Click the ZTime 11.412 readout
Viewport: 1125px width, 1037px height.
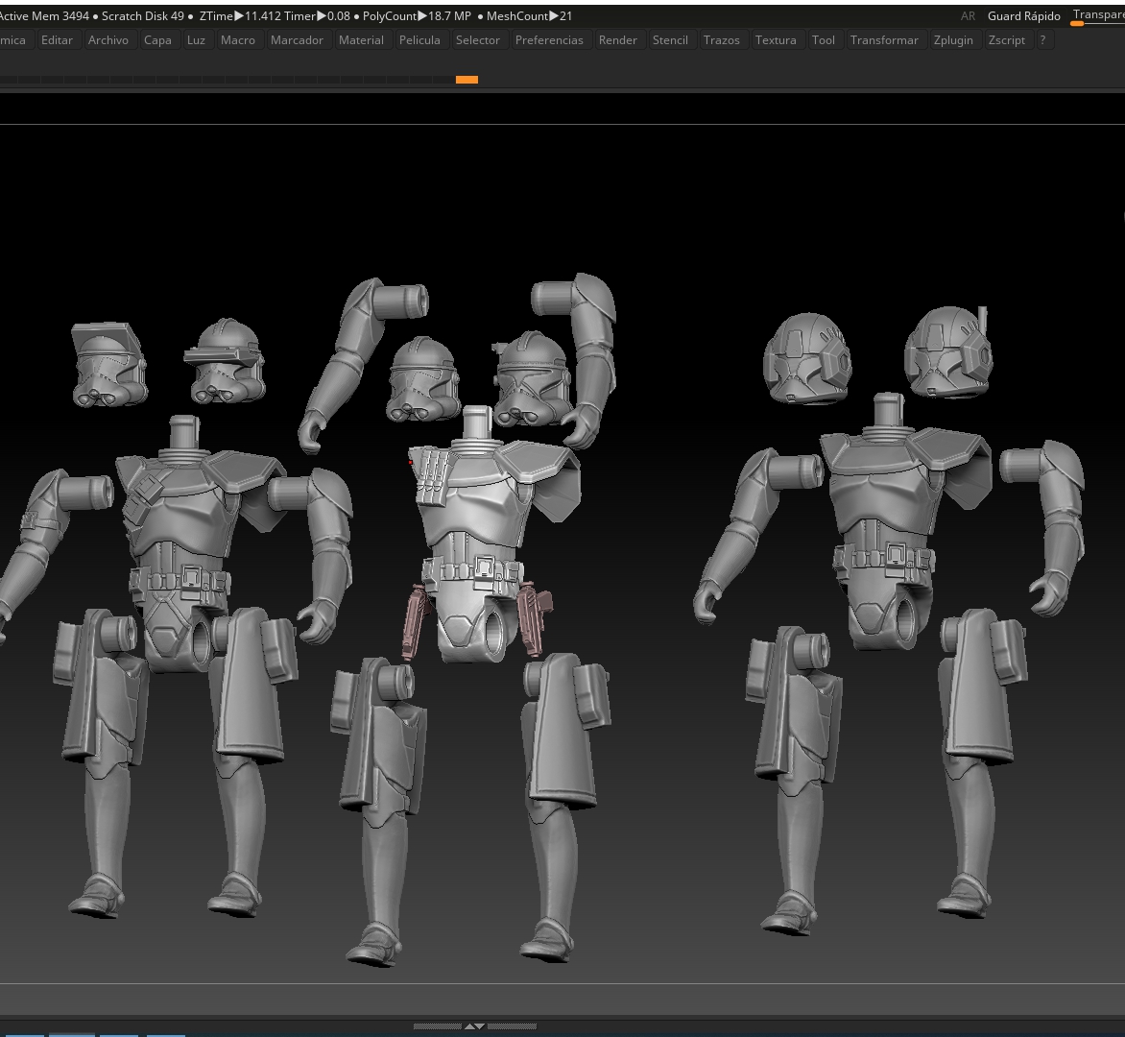pos(240,15)
